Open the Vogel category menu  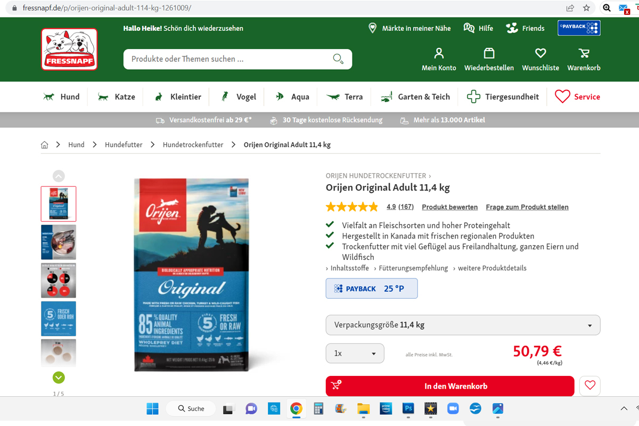[x=239, y=97]
